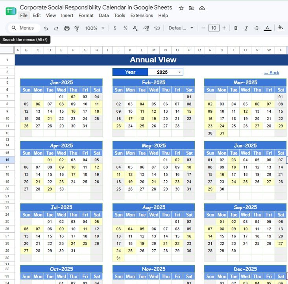Open the Data menu
The height and width of the screenshot is (284, 288).
coord(104,15)
